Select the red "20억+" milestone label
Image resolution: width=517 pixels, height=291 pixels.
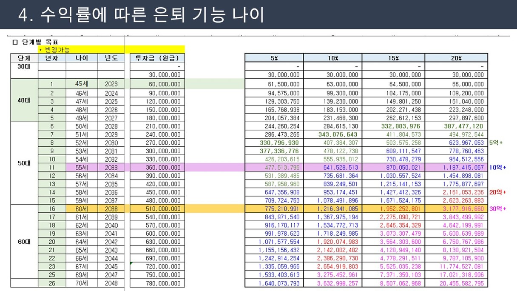click(497, 192)
